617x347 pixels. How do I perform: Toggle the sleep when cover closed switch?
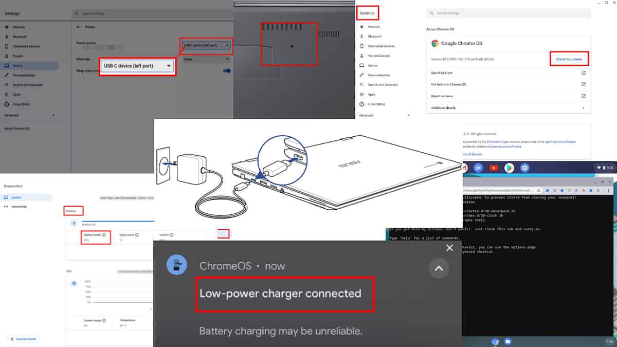[227, 71]
